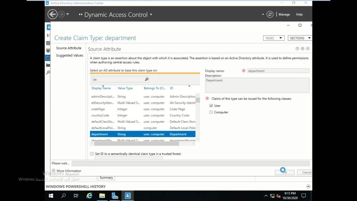Screen dimensions: 357x201
Task: Open Task View on the taskbar
Action: pos(76,196)
